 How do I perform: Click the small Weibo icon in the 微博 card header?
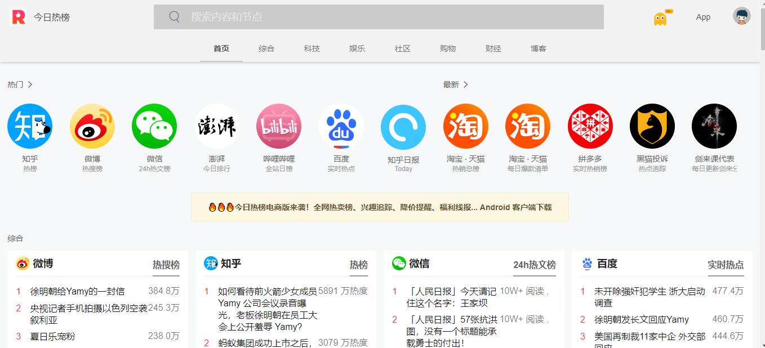tap(23, 264)
